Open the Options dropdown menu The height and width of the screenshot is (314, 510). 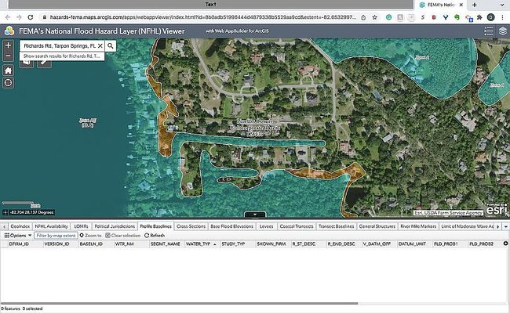(18, 236)
